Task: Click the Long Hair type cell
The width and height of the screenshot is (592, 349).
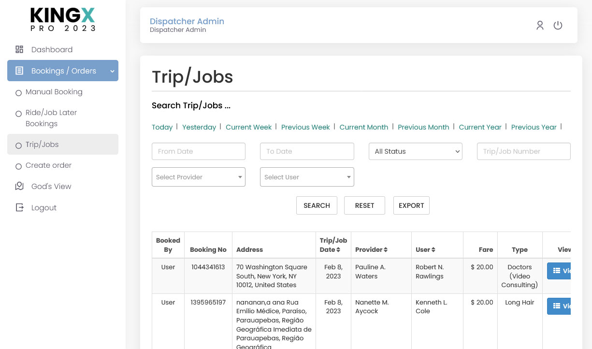Action: pyautogui.click(x=520, y=303)
